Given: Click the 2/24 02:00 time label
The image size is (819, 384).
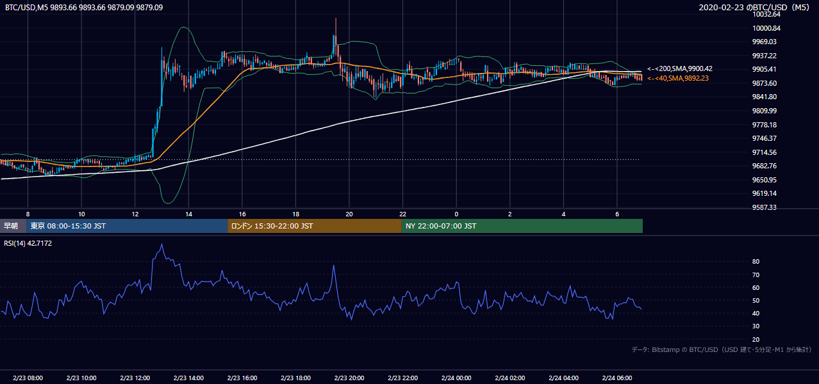Looking at the screenshot, I should click(x=510, y=378).
